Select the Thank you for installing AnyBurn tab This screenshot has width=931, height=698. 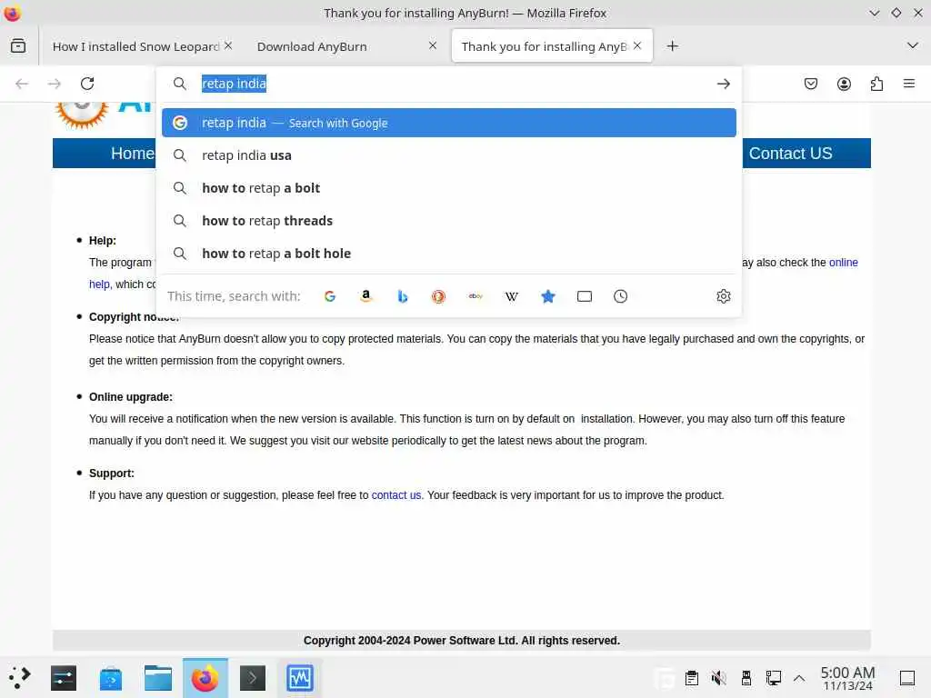pyautogui.click(x=544, y=46)
